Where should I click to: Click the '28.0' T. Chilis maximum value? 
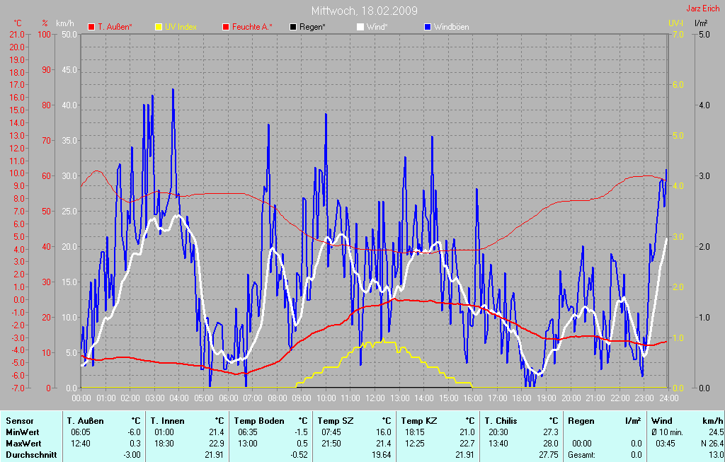(550, 444)
